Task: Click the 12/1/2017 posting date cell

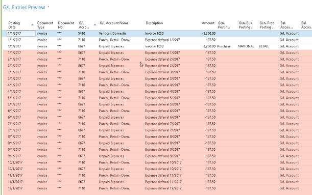Action: click(15, 188)
